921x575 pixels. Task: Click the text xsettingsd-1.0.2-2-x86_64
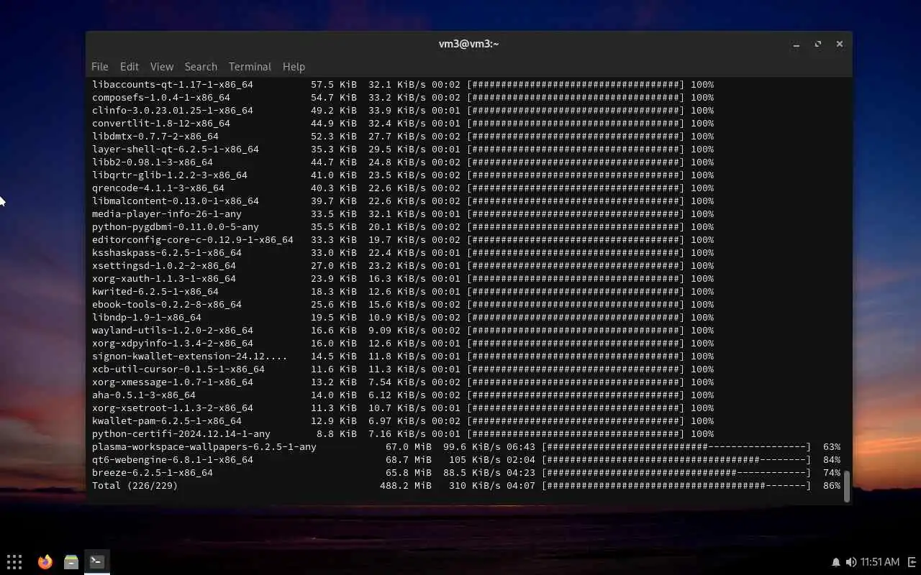coord(164,266)
